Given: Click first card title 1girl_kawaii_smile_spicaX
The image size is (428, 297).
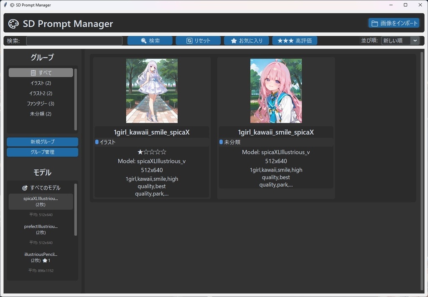Looking at the screenshot, I should point(152,132).
